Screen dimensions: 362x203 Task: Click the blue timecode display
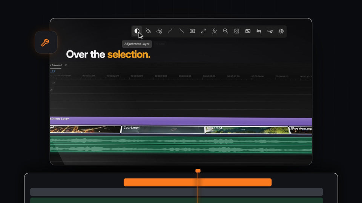coord(53,71)
